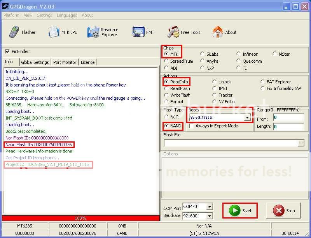Open the FMT tool icon
The height and width of the screenshot is (238, 311).
(138, 32)
